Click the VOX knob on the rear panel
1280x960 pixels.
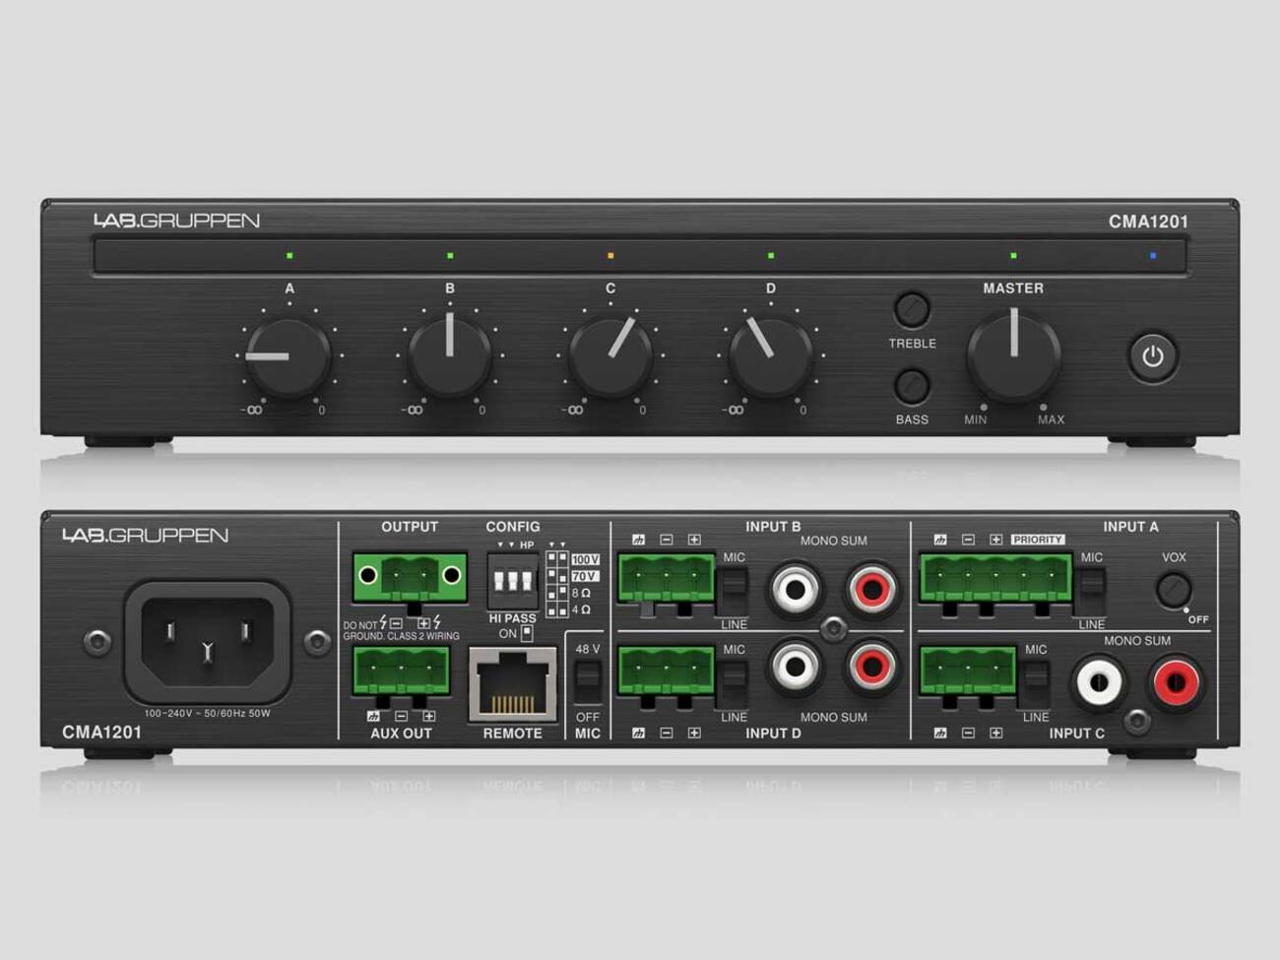click(x=1173, y=590)
